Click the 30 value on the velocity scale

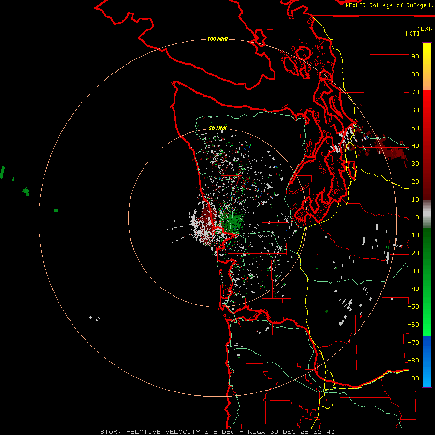(415, 164)
